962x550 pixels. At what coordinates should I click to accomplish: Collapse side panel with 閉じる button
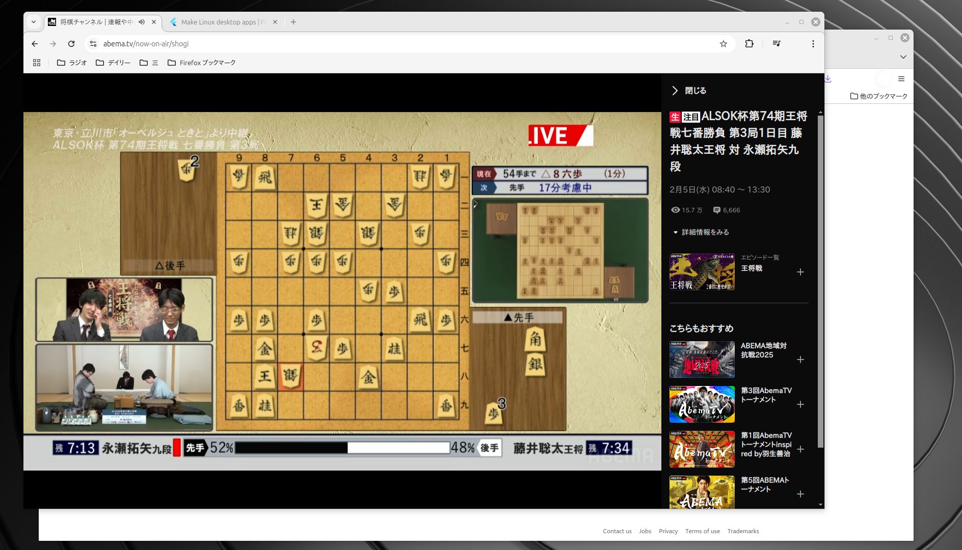pos(689,91)
